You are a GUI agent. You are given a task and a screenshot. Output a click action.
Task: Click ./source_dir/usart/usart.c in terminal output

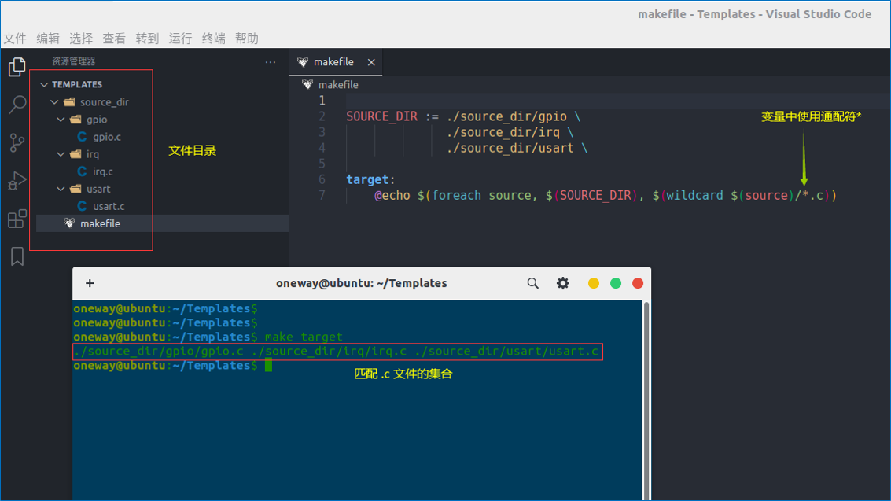click(x=506, y=351)
